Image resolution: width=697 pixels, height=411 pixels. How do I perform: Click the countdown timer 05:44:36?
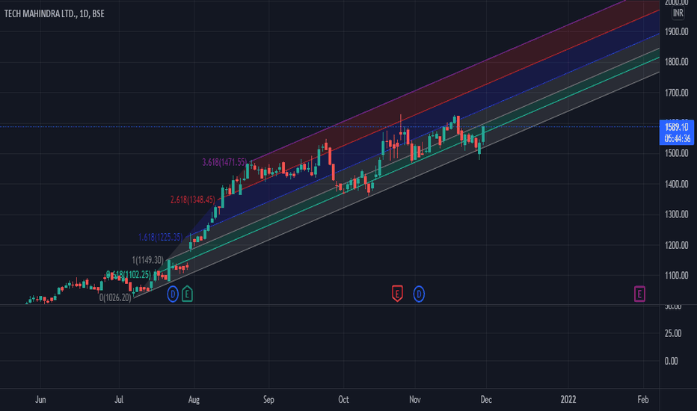coord(677,139)
